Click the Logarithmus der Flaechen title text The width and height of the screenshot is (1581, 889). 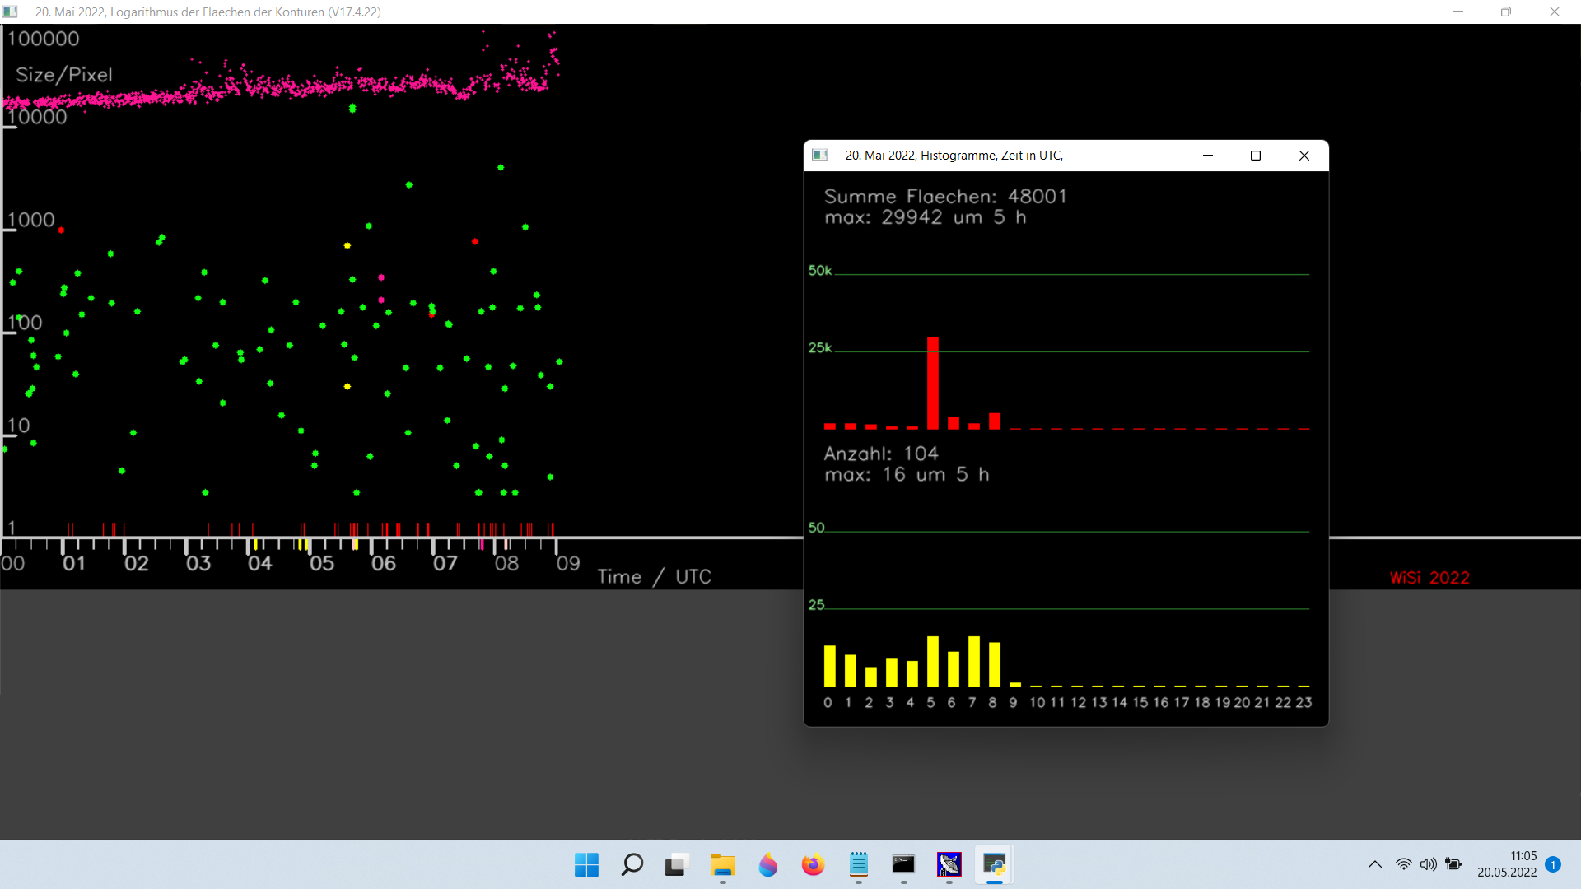click(x=208, y=12)
